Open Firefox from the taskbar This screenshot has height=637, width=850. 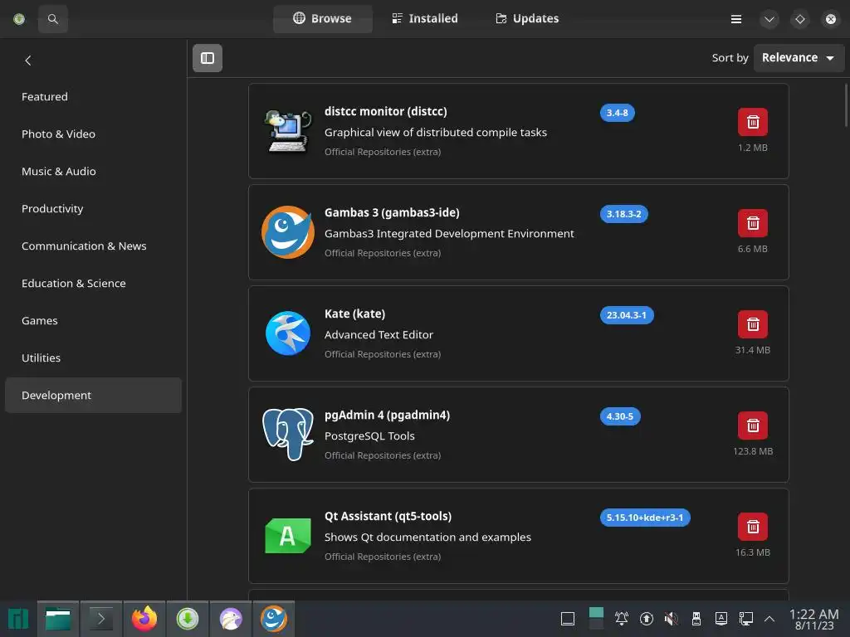click(144, 619)
